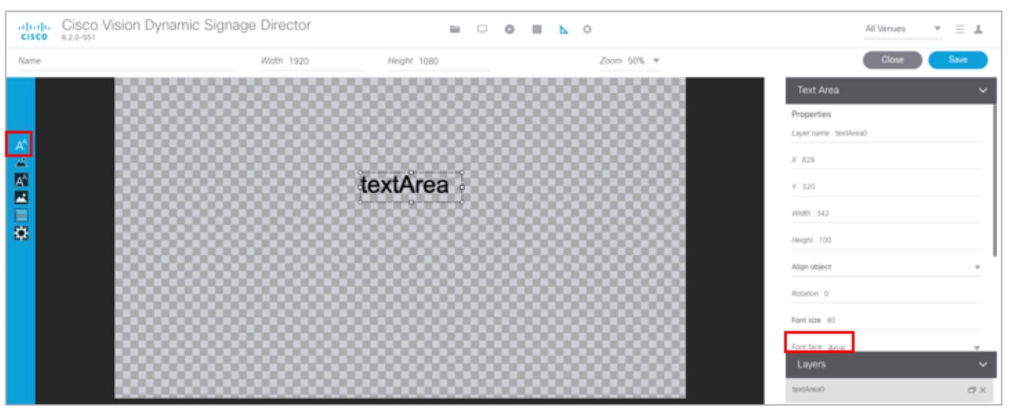
Task: Open the calendar schedule icon in top bar
Action: (x=536, y=29)
